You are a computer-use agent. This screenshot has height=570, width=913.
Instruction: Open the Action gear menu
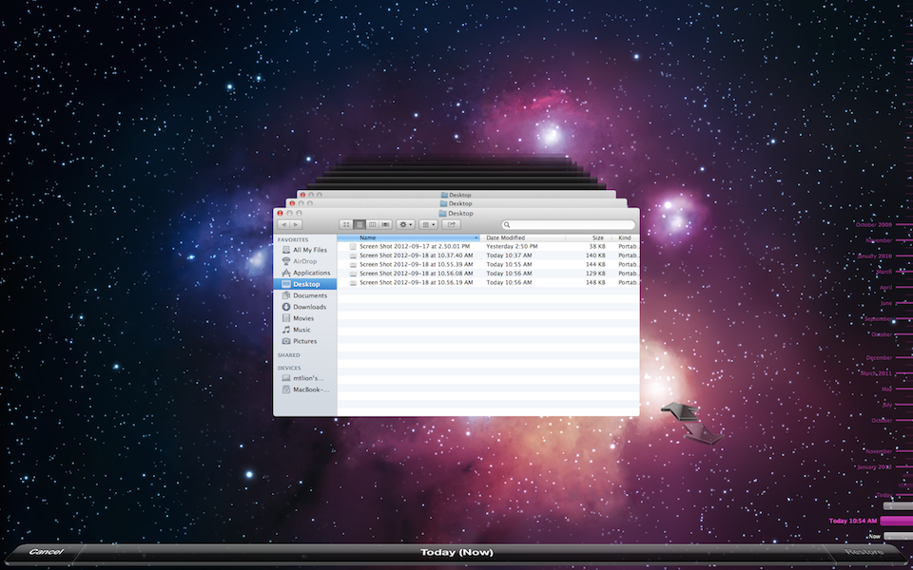pos(405,224)
